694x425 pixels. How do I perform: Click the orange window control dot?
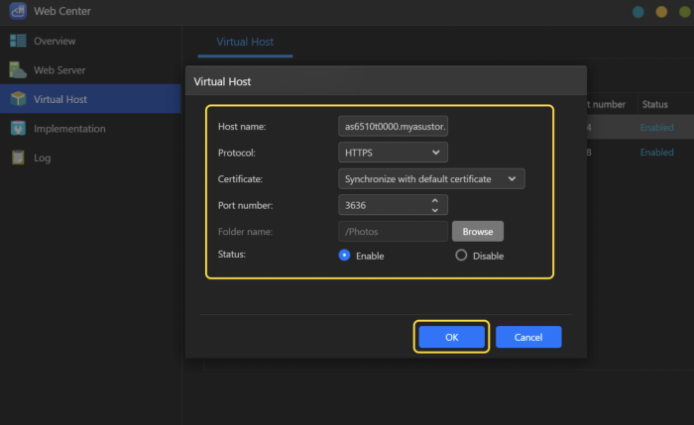[x=661, y=12]
